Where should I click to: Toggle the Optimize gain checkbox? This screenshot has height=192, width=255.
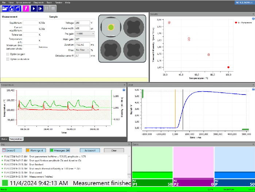click(8, 54)
